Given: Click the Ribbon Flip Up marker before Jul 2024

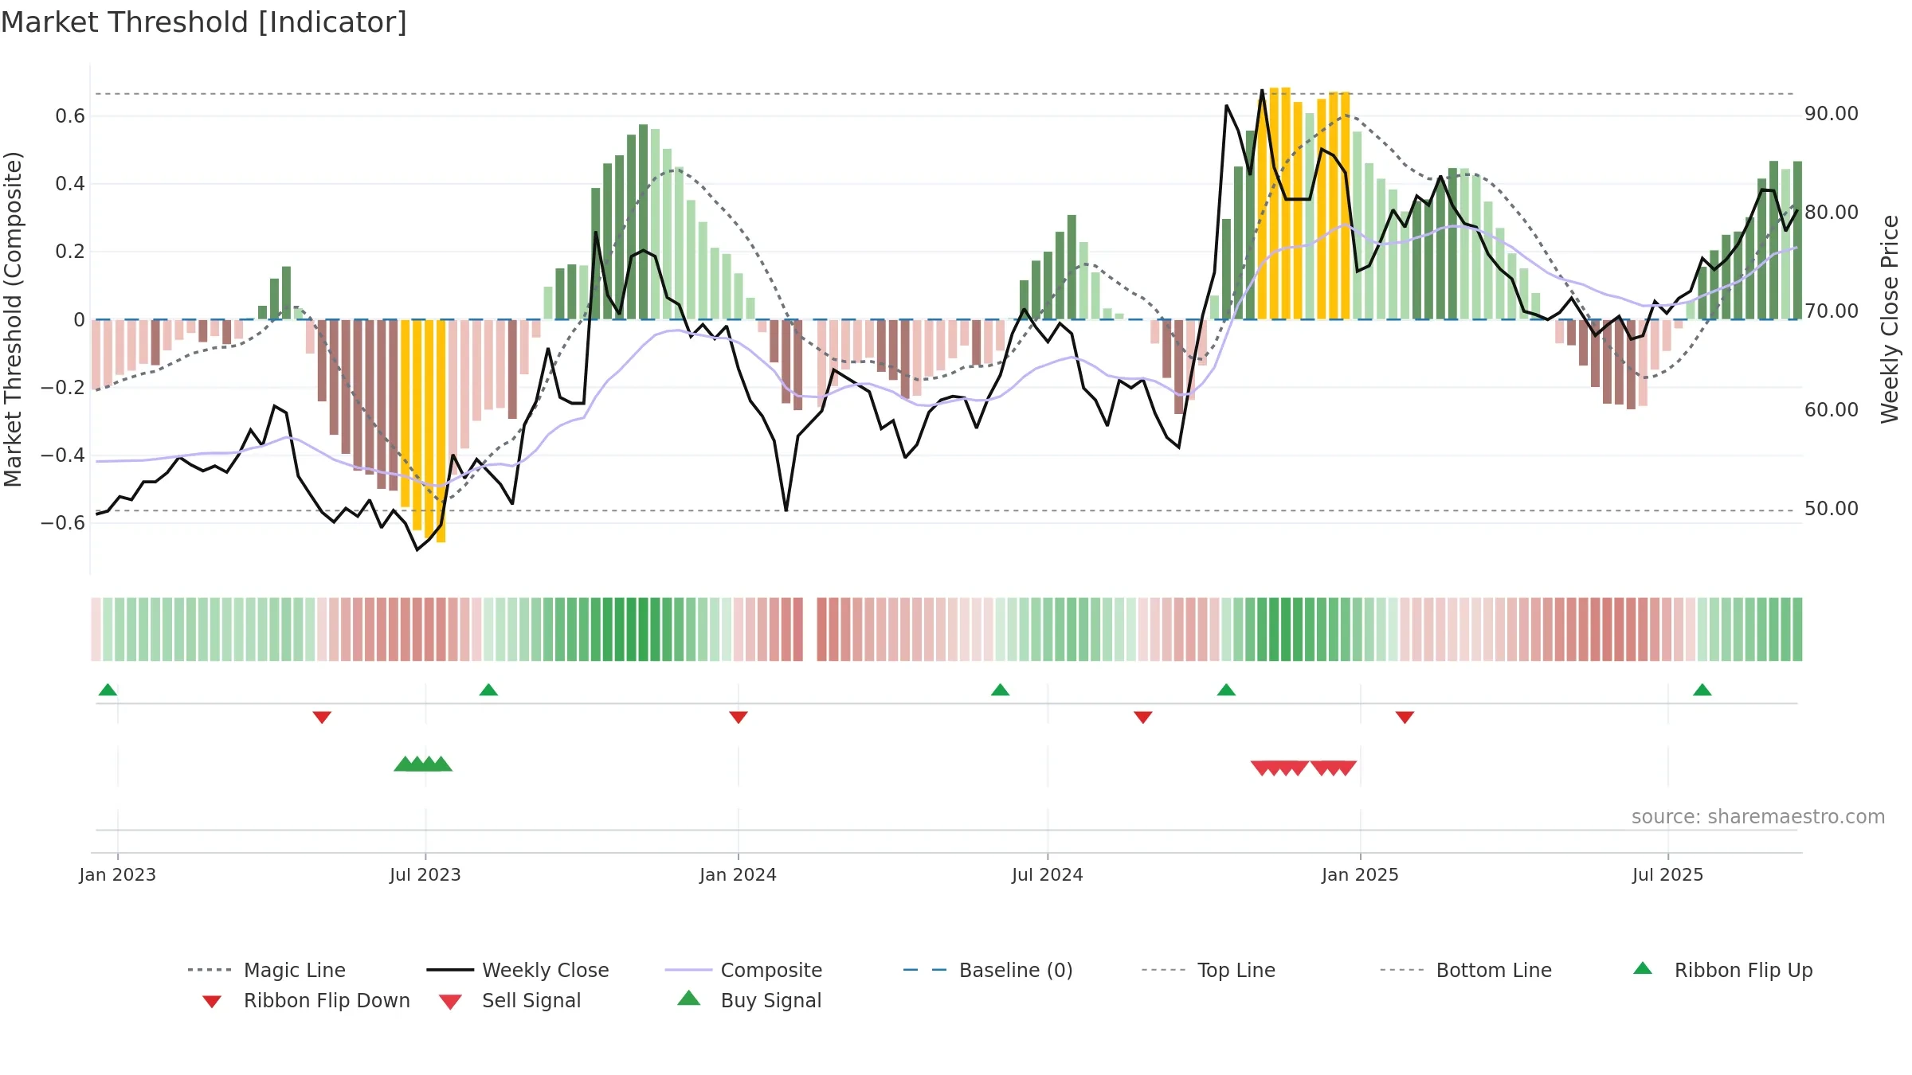Looking at the screenshot, I should (1000, 690).
